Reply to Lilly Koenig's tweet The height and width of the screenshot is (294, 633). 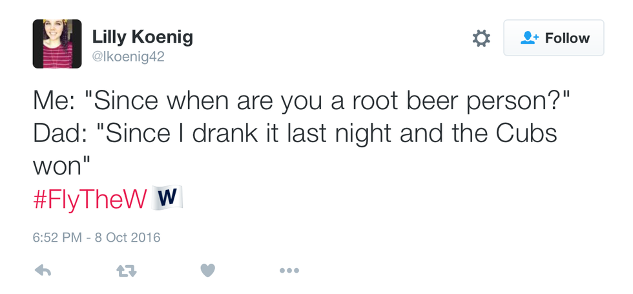(43, 271)
